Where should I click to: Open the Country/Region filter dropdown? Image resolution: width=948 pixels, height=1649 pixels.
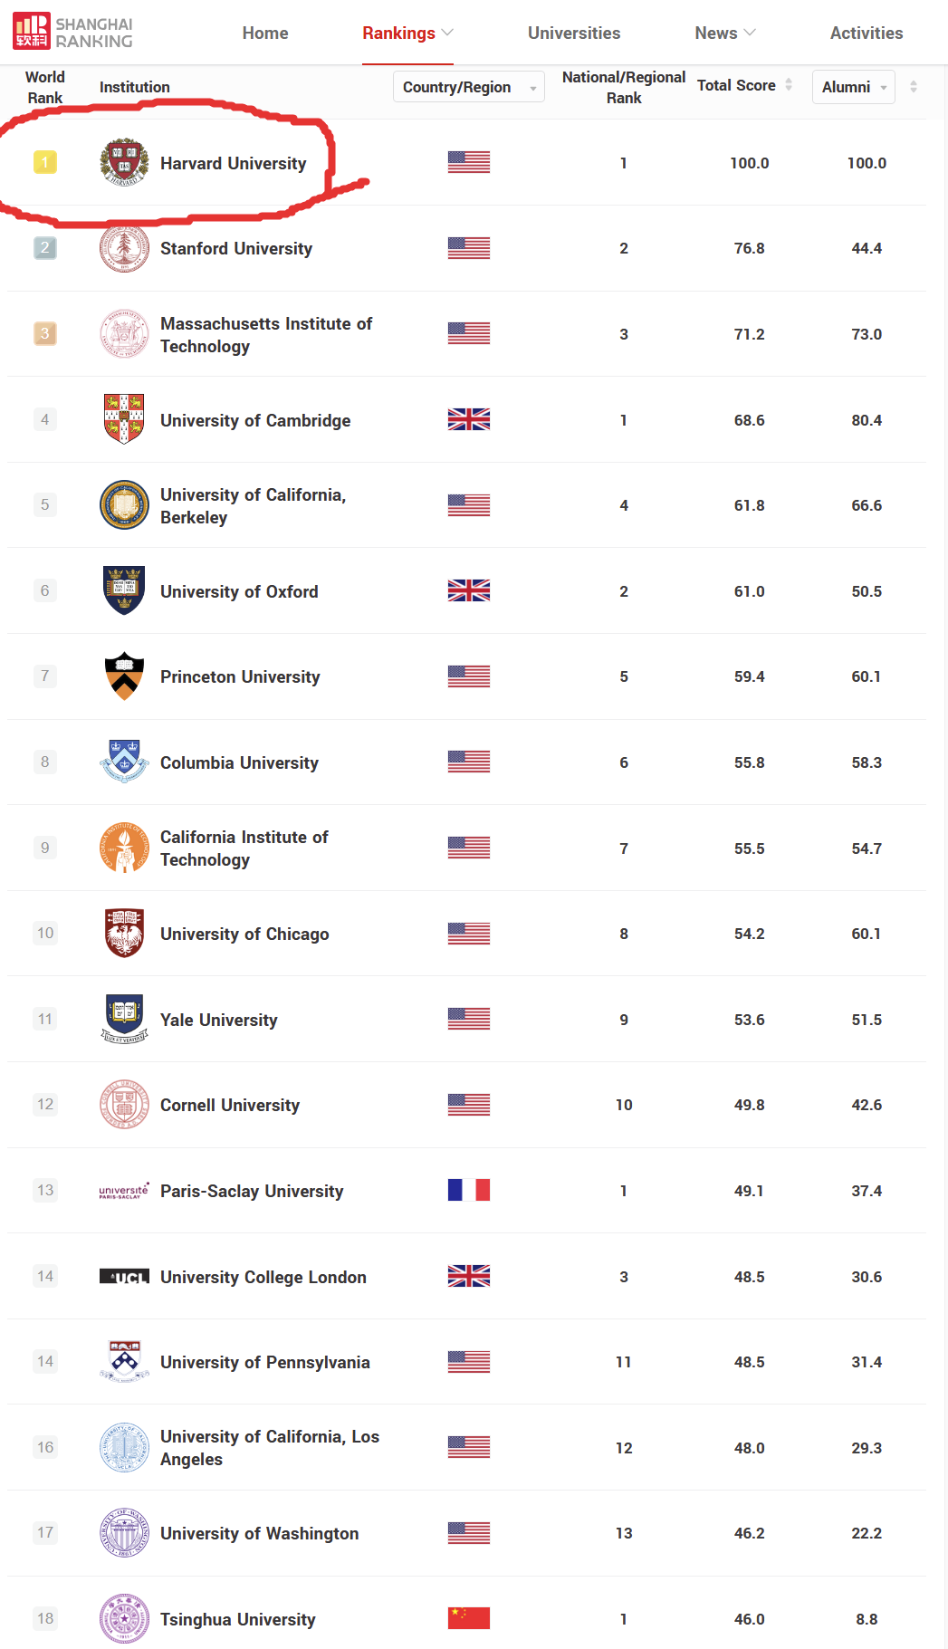[x=468, y=87]
